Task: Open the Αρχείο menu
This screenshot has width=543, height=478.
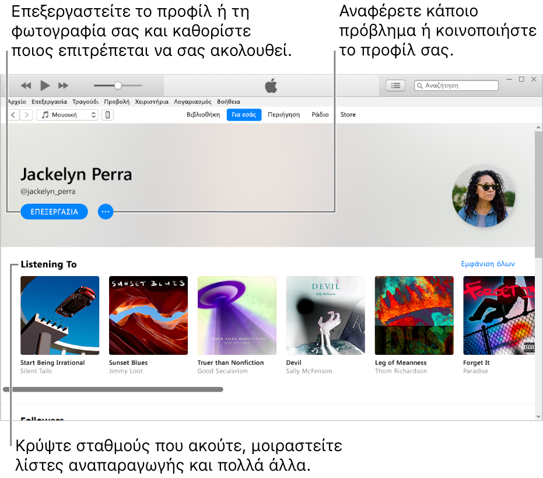Action: coord(16,101)
